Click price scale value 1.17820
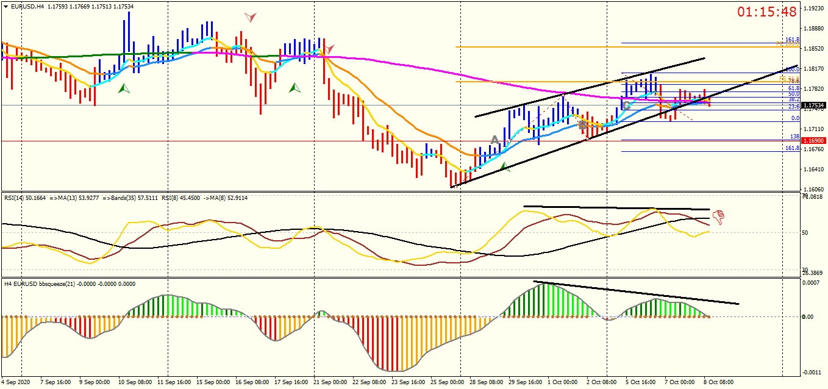Viewport: 828px width, 389px height. point(815,89)
